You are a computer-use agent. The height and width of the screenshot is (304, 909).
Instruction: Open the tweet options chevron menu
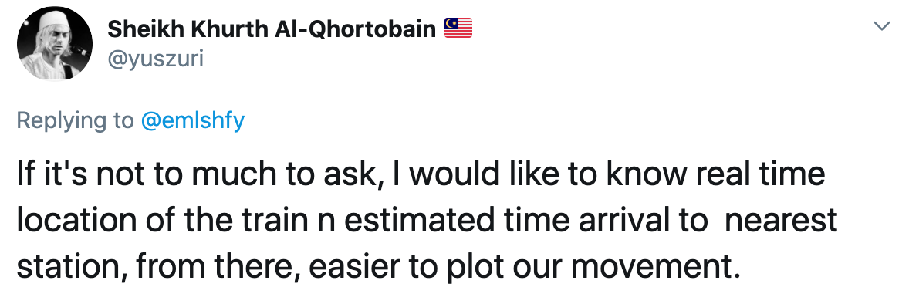[x=882, y=25]
